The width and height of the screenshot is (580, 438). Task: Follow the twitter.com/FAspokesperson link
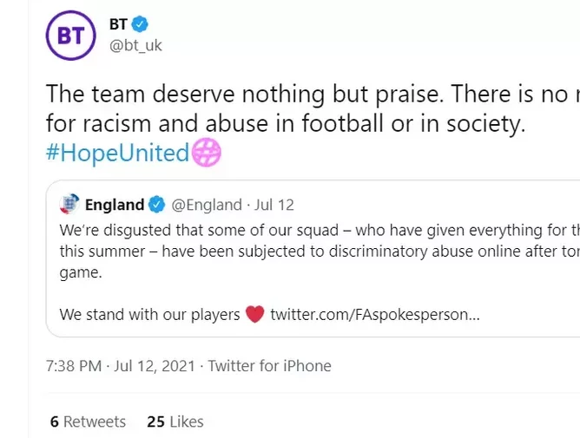pos(375,315)
